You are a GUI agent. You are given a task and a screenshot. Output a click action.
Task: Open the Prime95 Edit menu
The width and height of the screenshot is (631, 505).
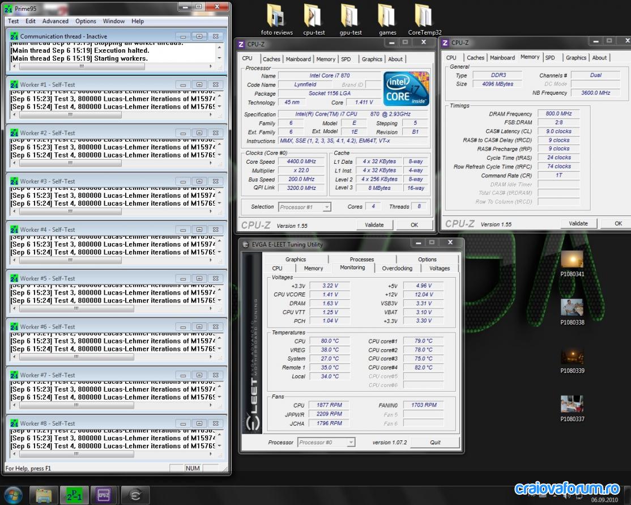(31, 21)
